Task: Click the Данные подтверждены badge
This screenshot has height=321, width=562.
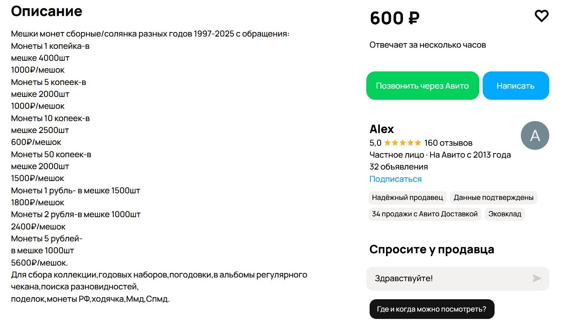Action: pos(493,197)
